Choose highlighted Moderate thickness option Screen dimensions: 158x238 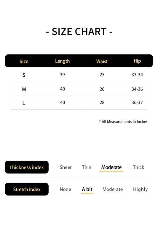(x=111, y=167)
